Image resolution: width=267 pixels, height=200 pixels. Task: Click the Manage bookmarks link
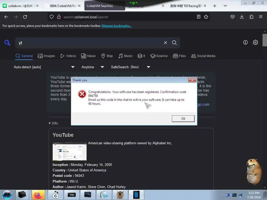[117, 26]
